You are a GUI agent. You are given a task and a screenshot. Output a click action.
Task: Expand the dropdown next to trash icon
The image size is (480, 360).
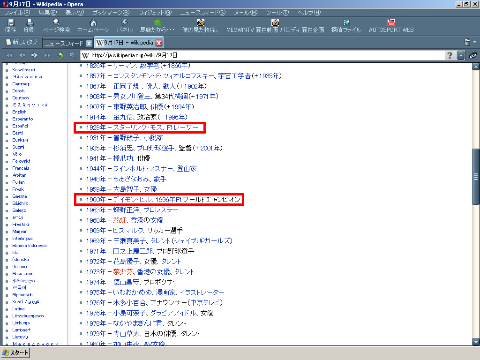pos(474,42)
